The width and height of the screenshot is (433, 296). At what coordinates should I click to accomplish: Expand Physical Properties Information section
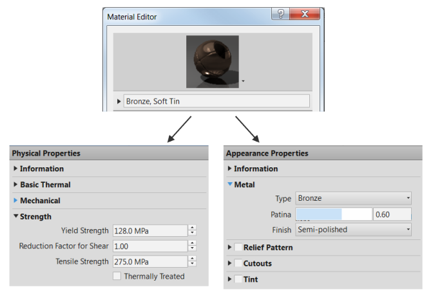pos(15,169)
